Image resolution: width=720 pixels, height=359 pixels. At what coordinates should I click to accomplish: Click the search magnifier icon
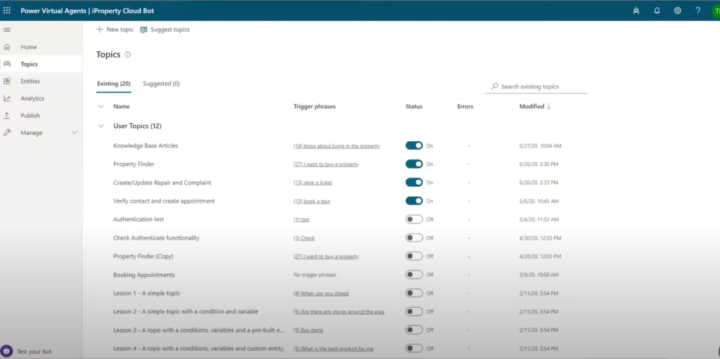pos(494,86)
